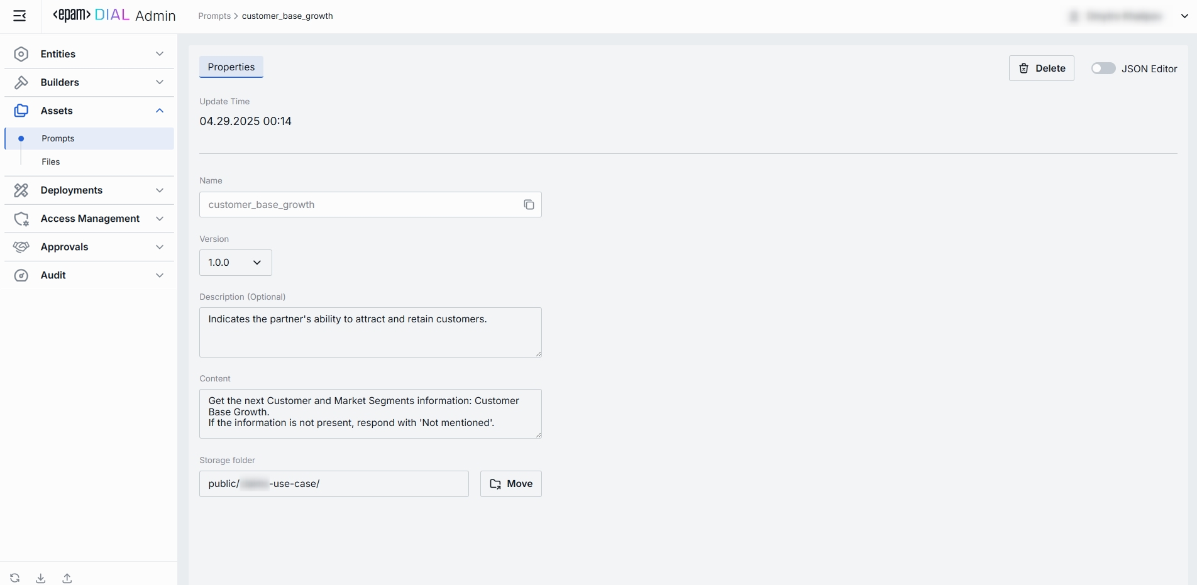Image resolution: width=1197 pixels, height=585 pixels.
Task: Click the Entities hexagon icon
Action: tap(21, 54)
